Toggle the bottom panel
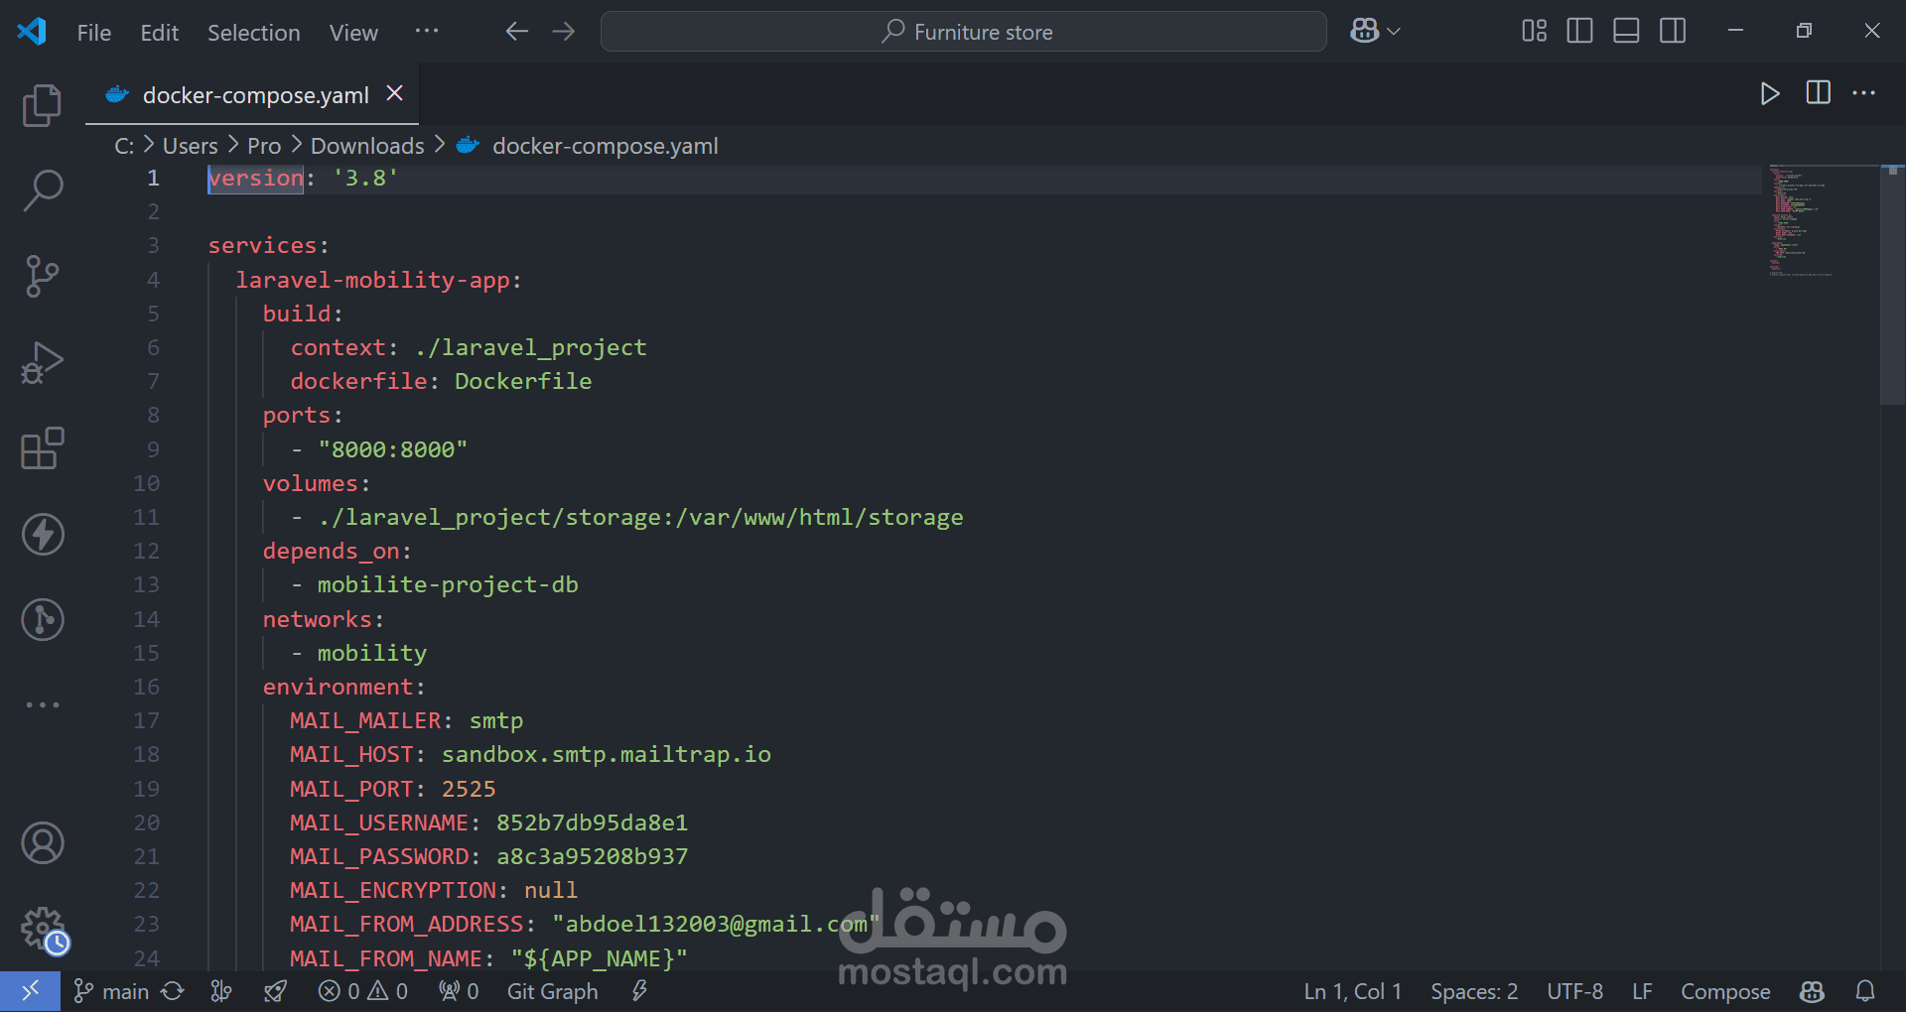 point(1626,32)
